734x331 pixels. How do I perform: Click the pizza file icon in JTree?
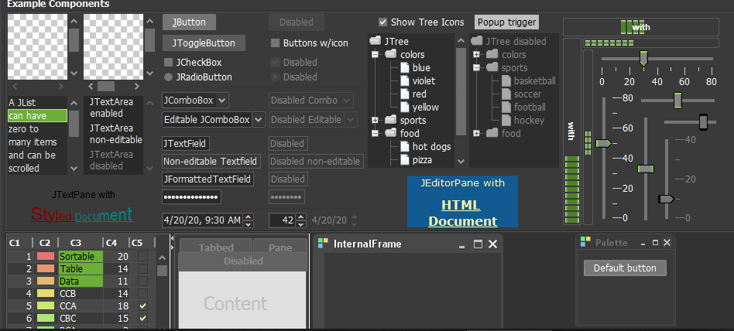[x=405, y=160]
